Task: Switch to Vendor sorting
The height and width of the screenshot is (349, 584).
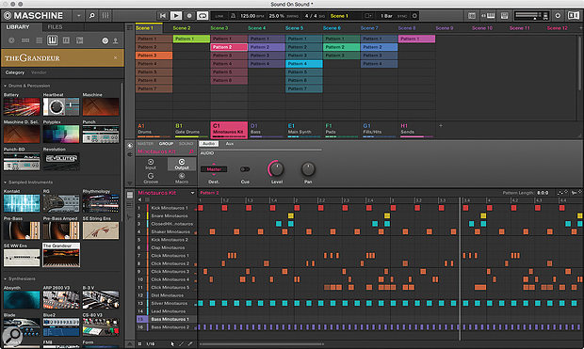Action: pyautogui.click(x=39, y=72)
